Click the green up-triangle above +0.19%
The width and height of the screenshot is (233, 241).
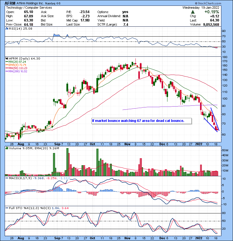coord(193,12)
